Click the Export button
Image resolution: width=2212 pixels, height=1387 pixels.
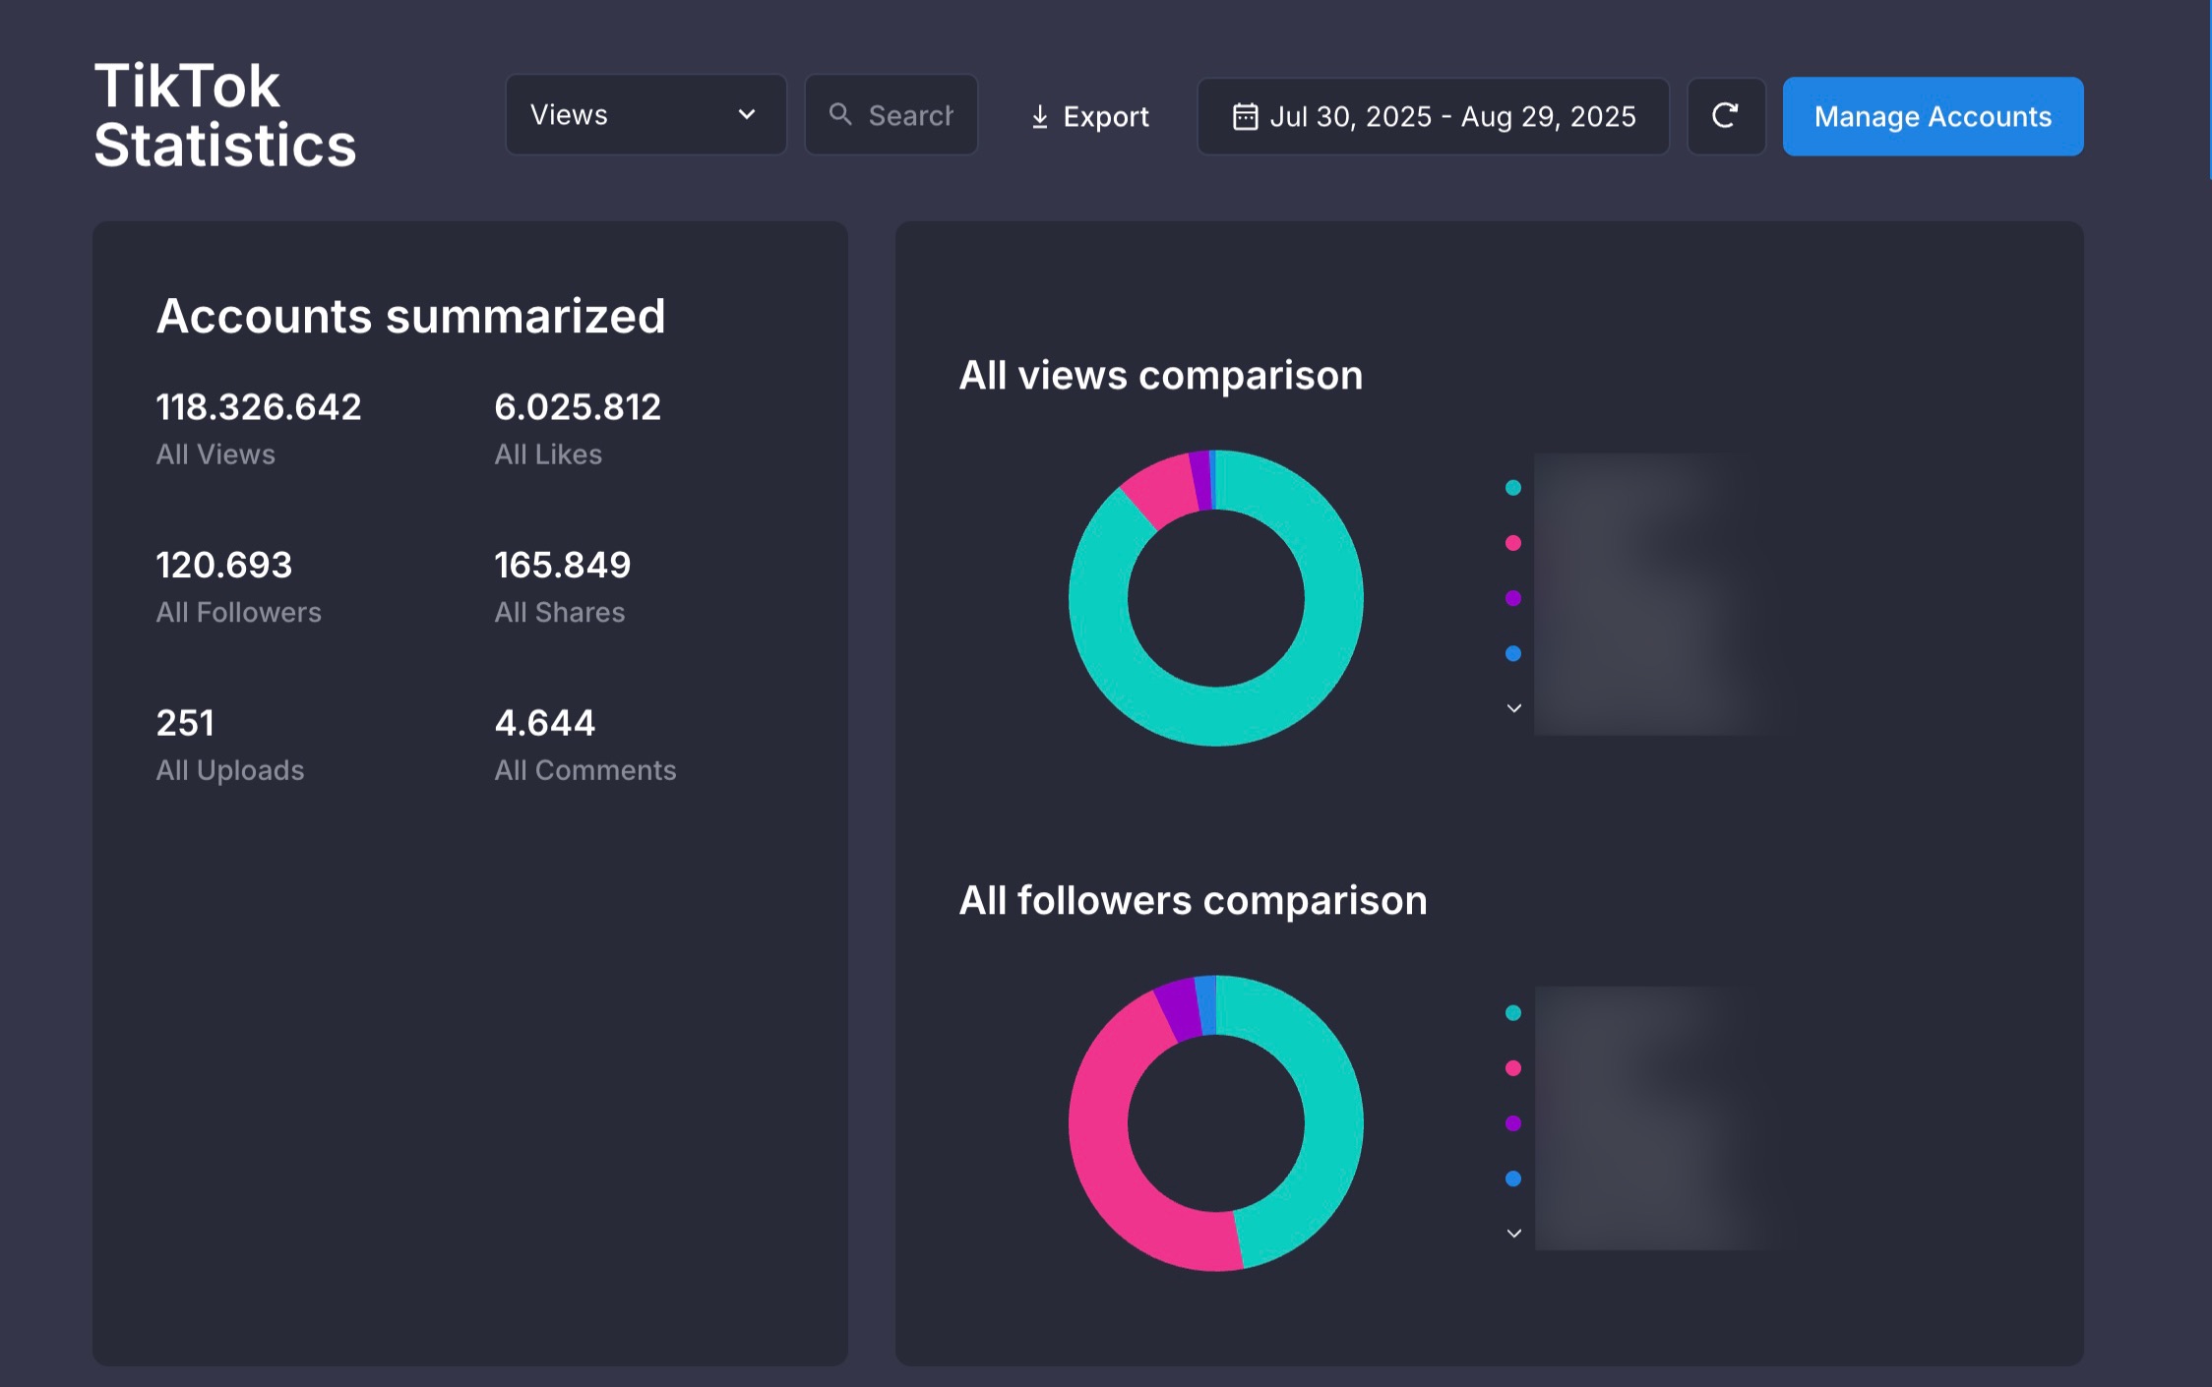[1088, 116]
